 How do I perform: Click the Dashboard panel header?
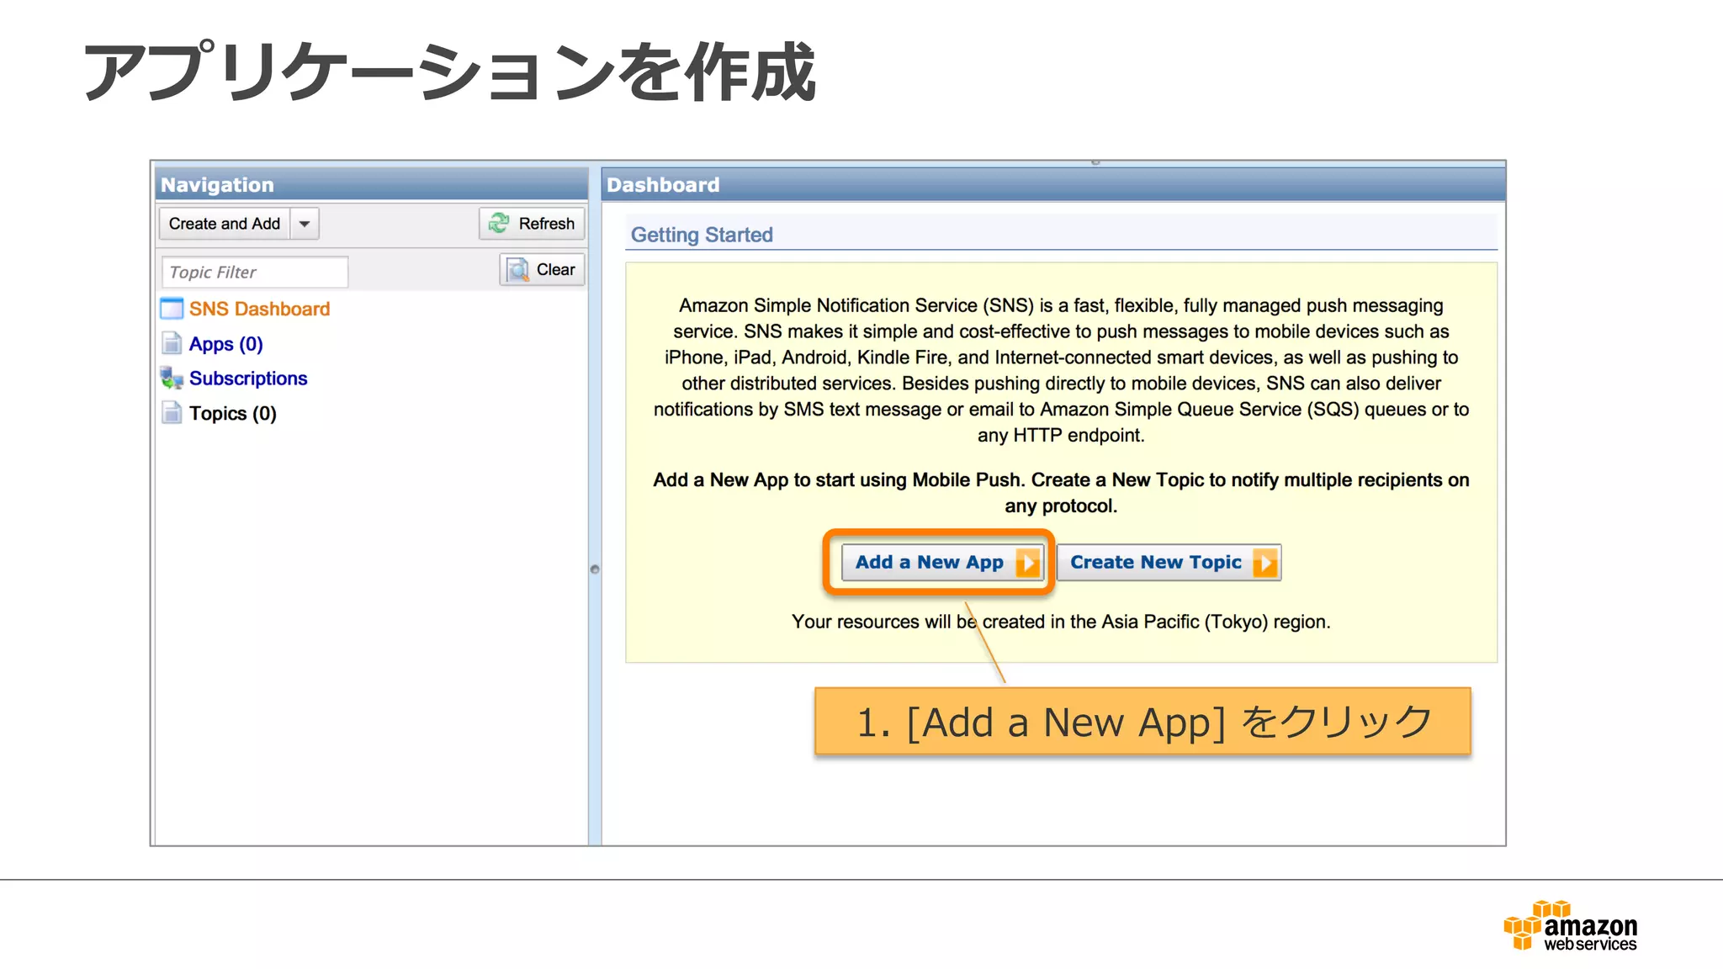(1053, 184)
